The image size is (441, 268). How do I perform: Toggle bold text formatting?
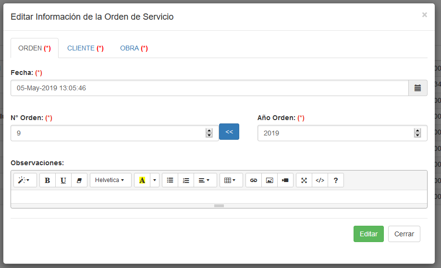(x=47, y=180)
